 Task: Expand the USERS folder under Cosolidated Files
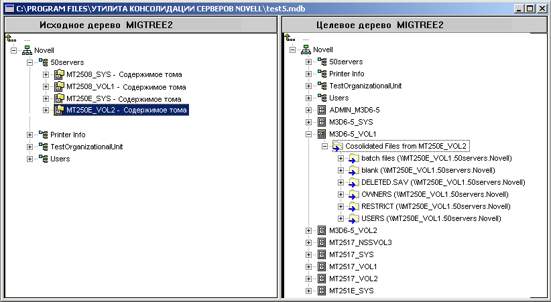click(341, 218)
